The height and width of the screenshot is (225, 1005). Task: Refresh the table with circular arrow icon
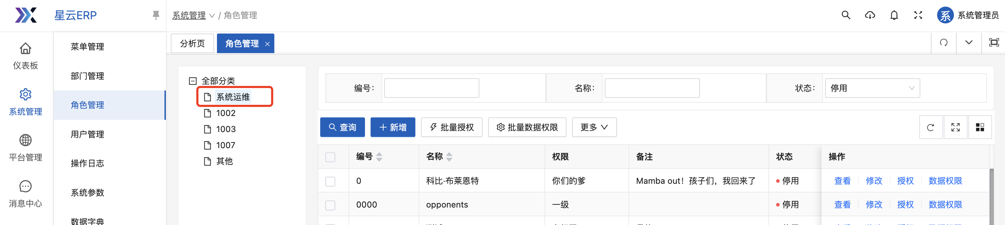coord(930,127)
